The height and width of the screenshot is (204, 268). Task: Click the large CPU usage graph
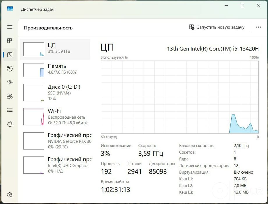pyautogui.click(x=180, y=97)
